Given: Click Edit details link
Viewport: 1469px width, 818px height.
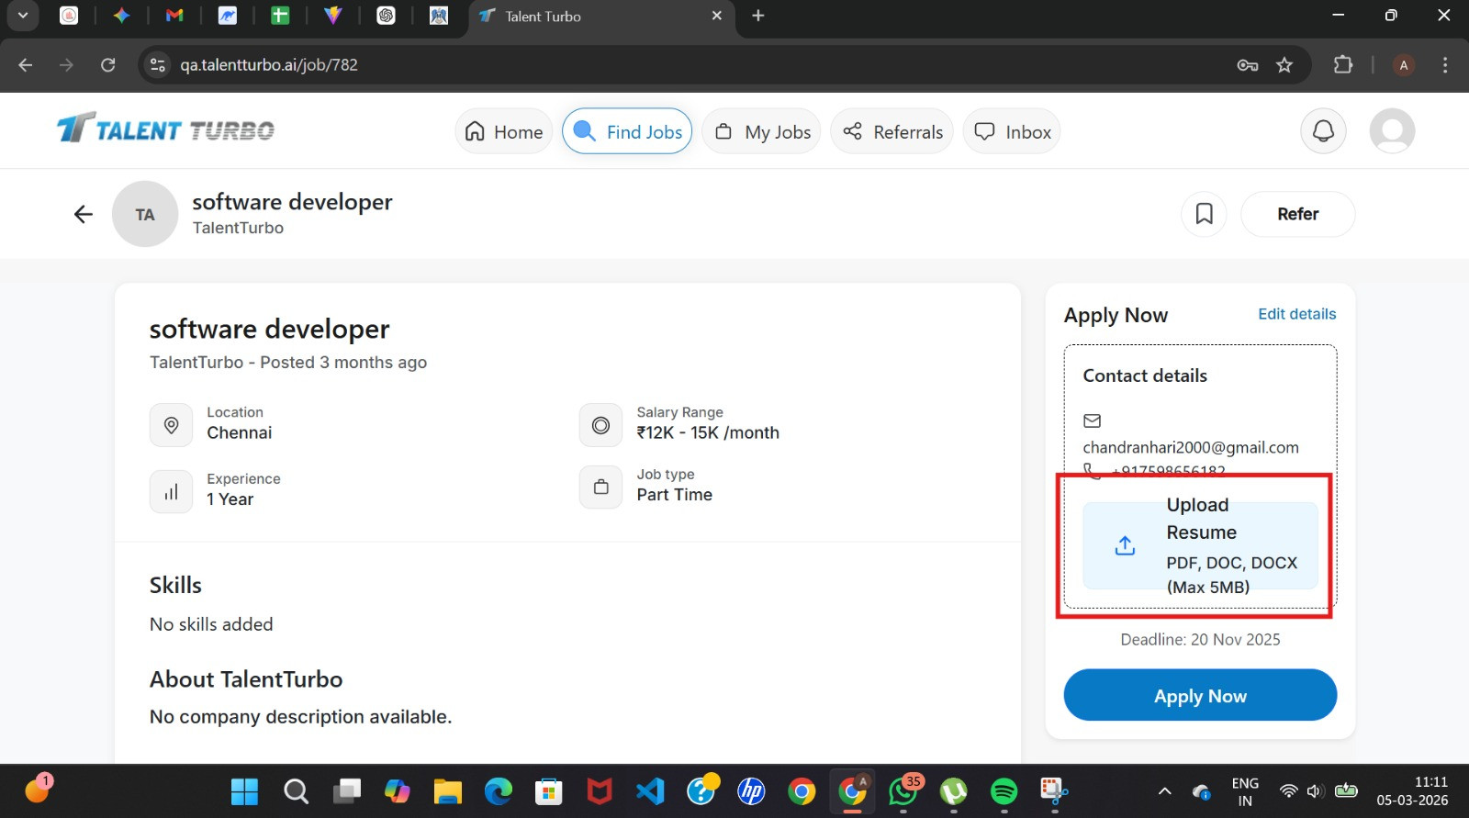Looking at the screenshot, I should click(x=1296, y=314).
